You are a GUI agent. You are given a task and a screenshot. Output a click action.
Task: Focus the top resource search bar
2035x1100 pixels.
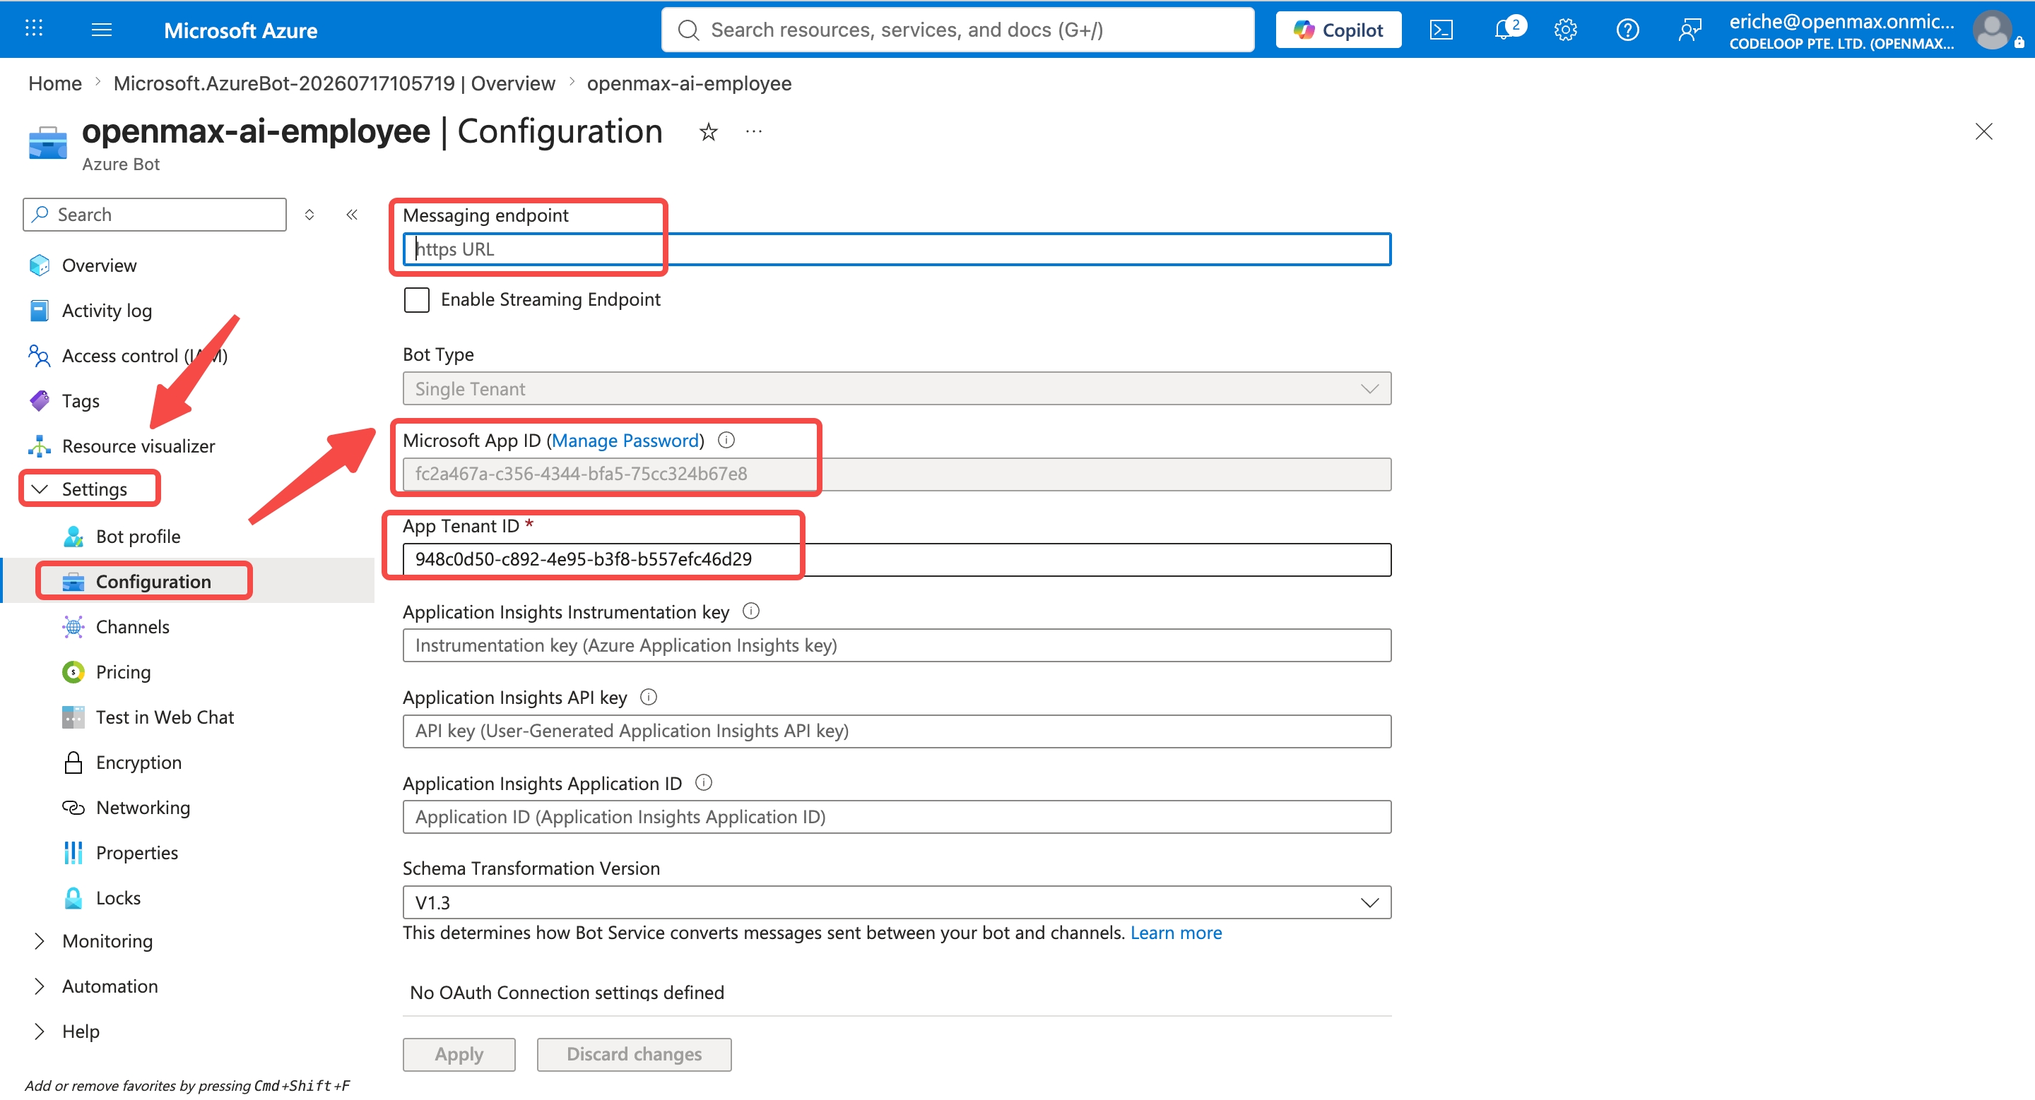957,30
